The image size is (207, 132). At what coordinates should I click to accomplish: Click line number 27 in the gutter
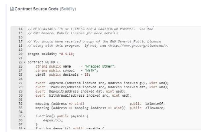point(21,83)
